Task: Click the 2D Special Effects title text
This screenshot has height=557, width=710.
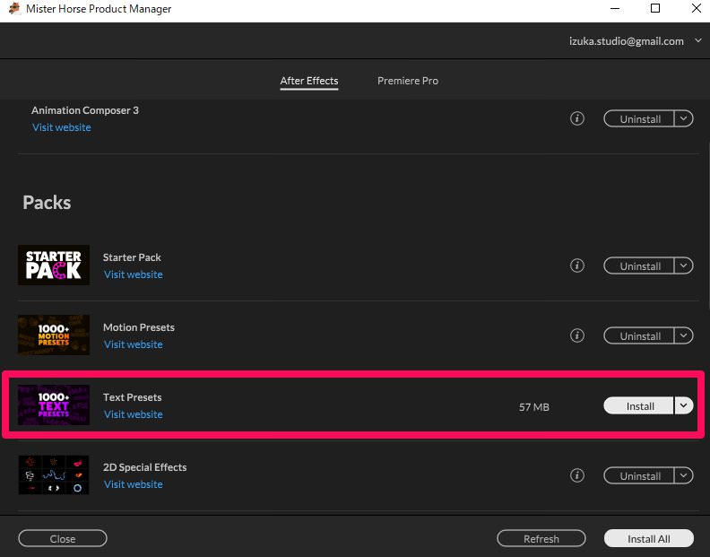Action: tap(144, 467)
